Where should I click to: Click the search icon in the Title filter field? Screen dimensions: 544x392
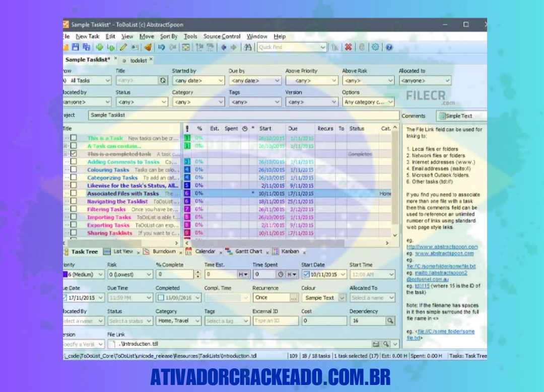163,80
